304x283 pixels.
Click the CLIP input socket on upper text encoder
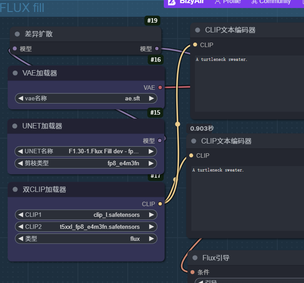click(195, 45)
